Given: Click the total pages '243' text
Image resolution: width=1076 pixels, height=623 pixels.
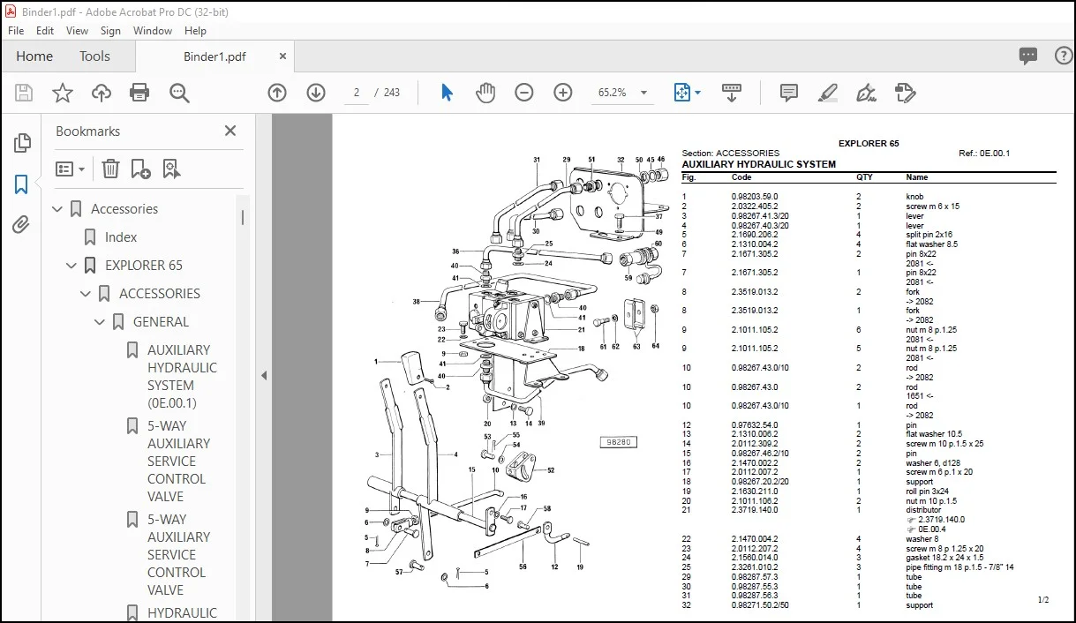Looking at the screenshot, I should point(392,93).
